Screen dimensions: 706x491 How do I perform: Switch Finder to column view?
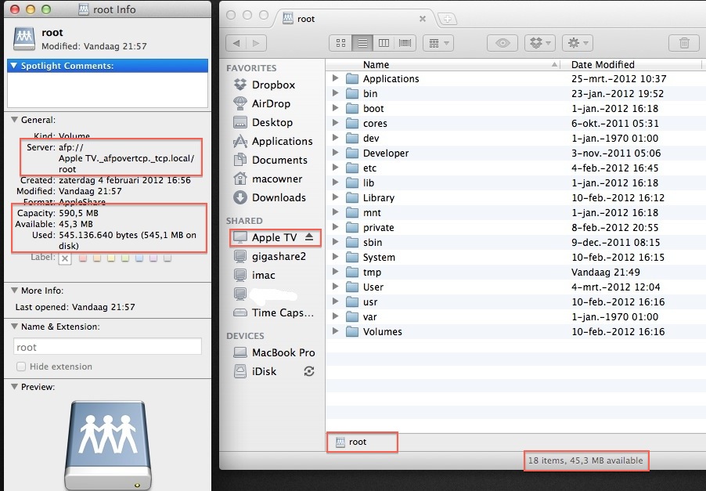(384, 43)
